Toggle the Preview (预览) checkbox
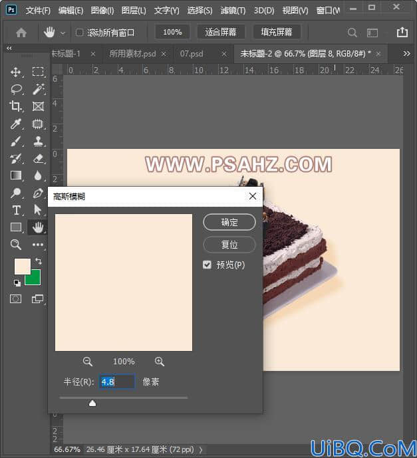This screenshot has width=417, height=458. [x=207, y=265]
